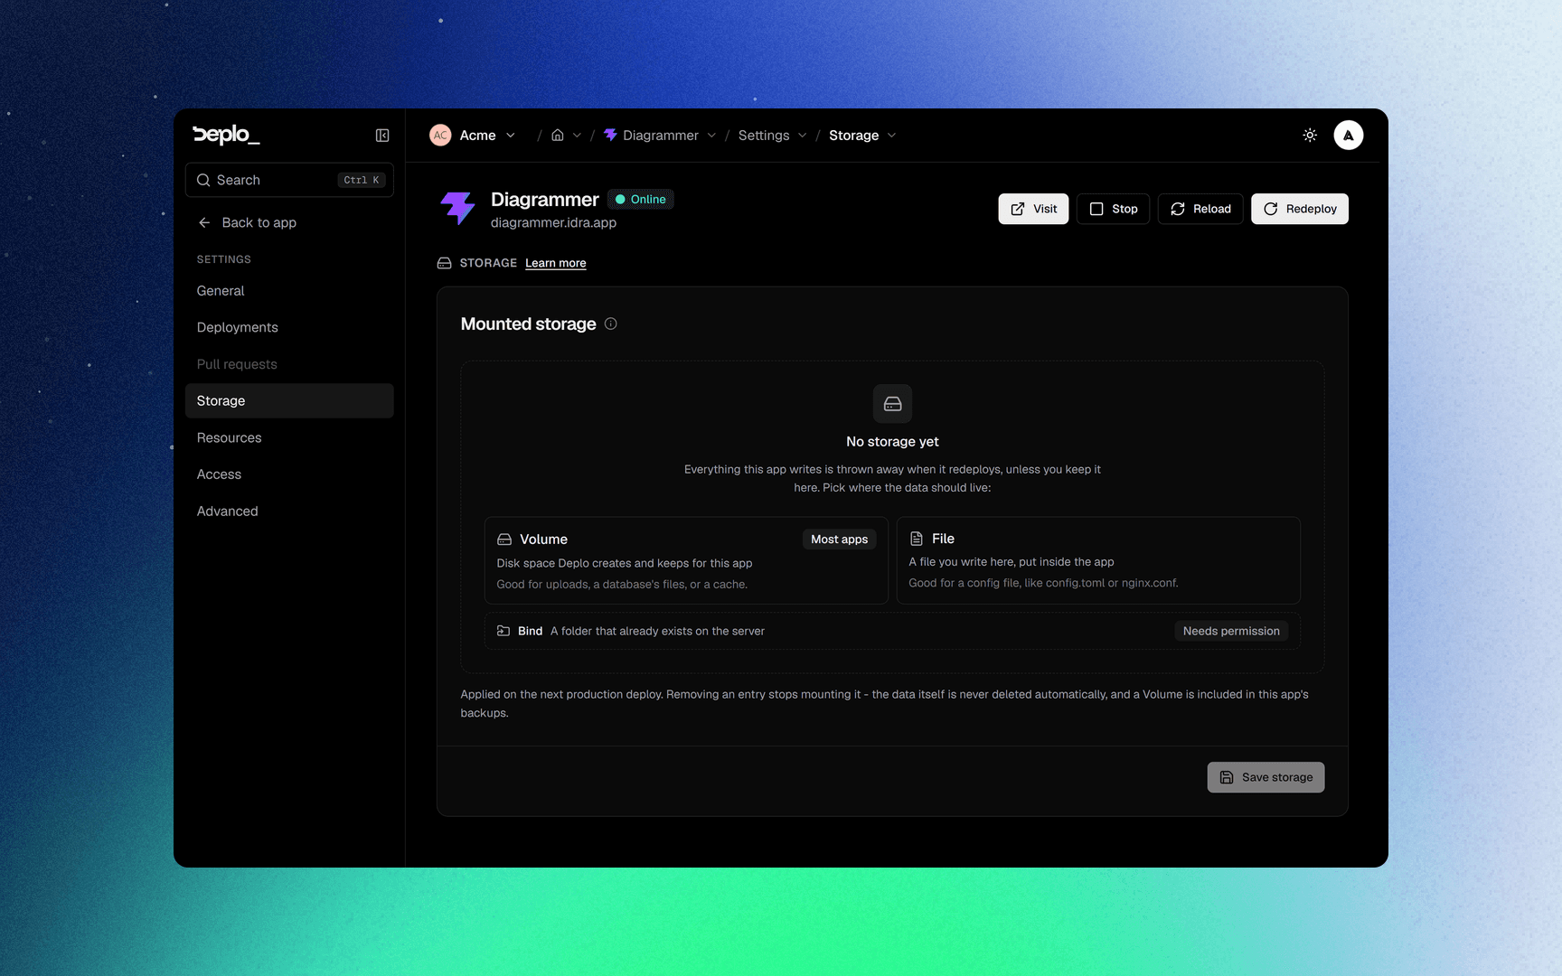Open Resources settings
This screenshot has height=976, width=1562.
coord(289,437)
